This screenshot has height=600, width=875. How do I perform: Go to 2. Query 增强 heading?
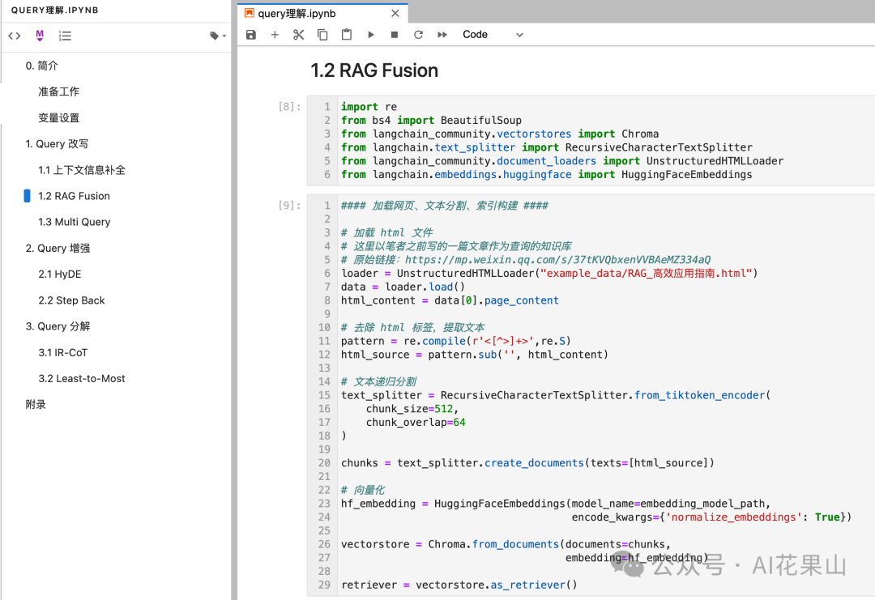click(58, 248)
